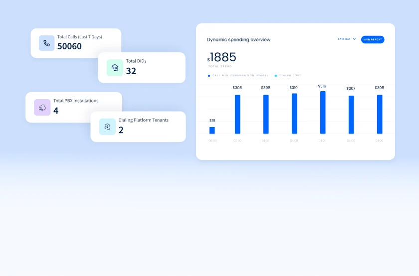Click the phone icon on Total Calls card

click(47, 43)
